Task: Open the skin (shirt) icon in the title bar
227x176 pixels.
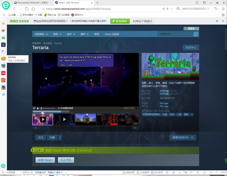Action: 204,3
